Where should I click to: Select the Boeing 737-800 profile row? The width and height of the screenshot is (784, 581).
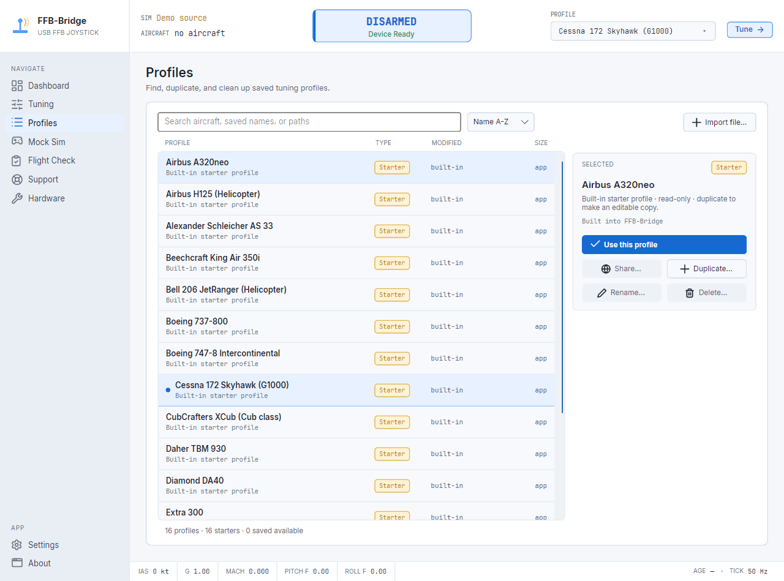point(356,326)
